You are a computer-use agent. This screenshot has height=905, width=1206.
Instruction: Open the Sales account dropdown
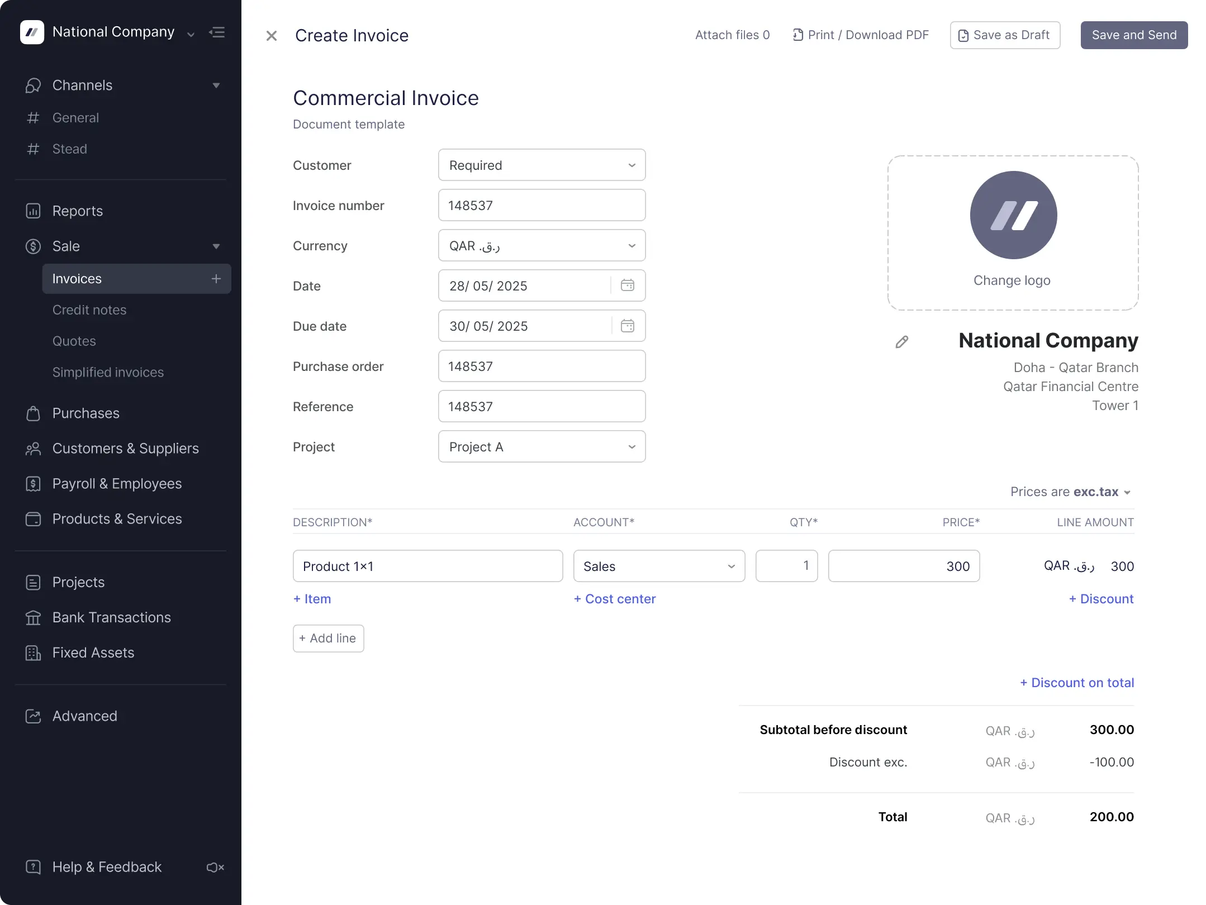click(659, 566)
